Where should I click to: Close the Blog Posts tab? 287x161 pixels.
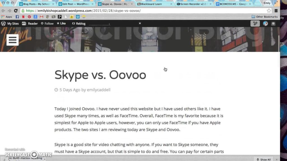point(53,4)
